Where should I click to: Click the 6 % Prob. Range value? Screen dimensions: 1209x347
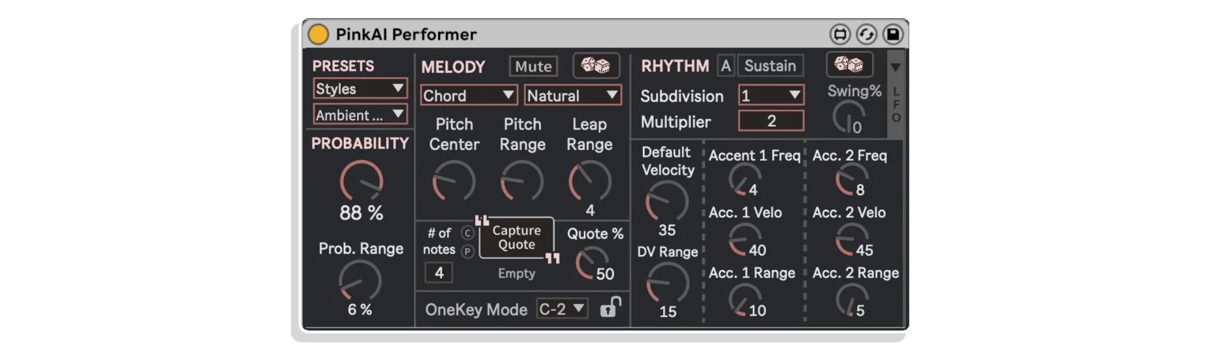(360, 310)
